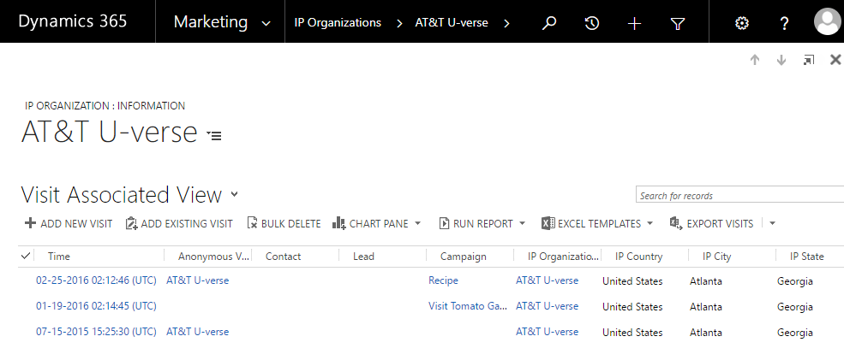
Task: Select Atlanta cell in 02-25-2016 row
Action: (x=706, y=281)
